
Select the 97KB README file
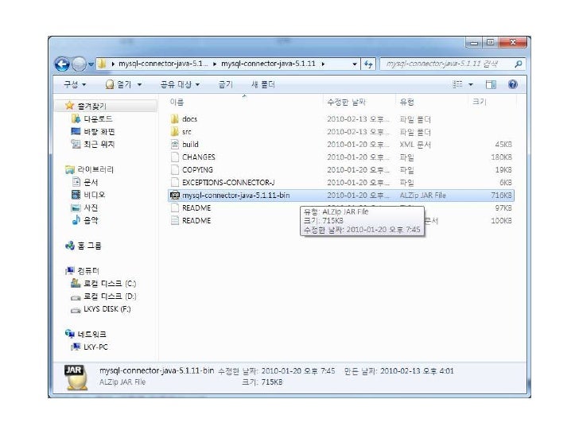click(196, 207)
